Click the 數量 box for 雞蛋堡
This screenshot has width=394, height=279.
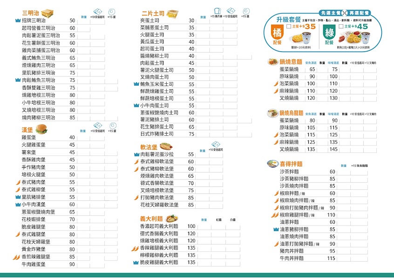[x=83, y=138]
